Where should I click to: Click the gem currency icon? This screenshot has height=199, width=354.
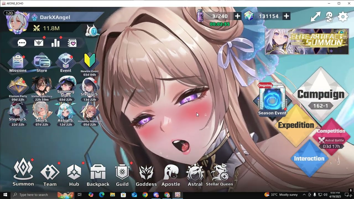249,16
